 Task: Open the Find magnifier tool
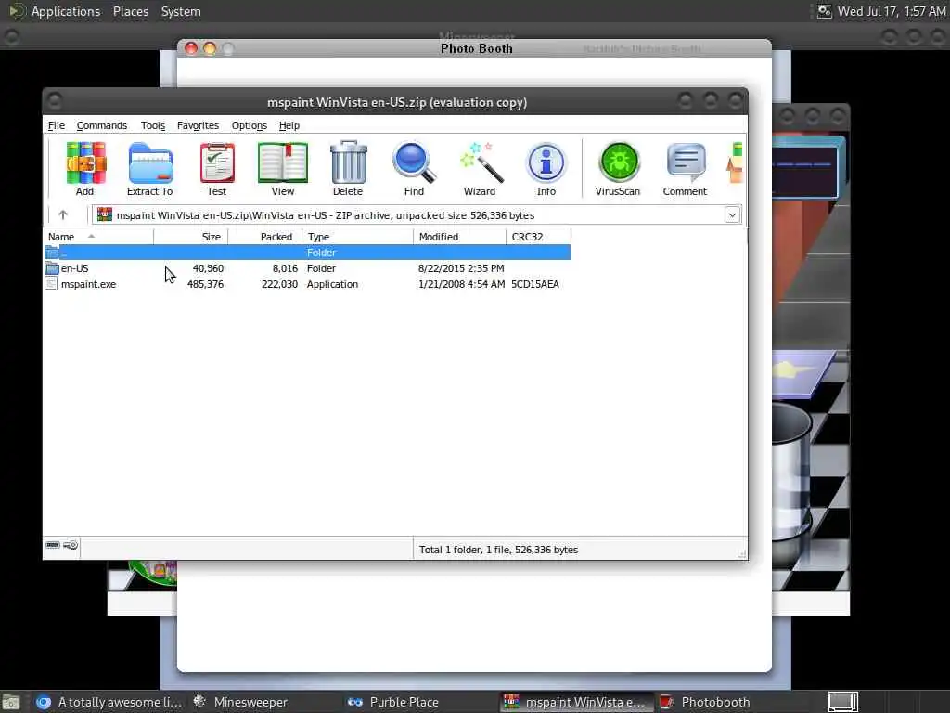click(414, 162)
